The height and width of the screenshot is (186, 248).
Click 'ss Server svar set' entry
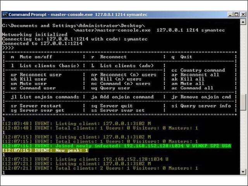click(118, 110)
